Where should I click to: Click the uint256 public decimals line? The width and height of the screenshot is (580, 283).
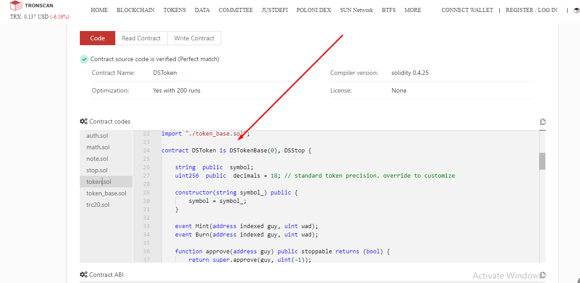pyautogui.click(x=315, y=176)
